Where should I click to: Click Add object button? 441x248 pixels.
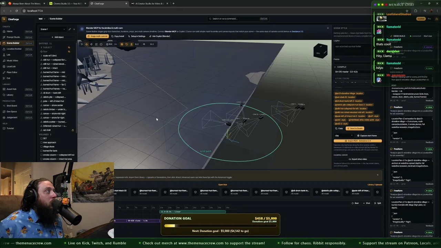coord(58,37)
